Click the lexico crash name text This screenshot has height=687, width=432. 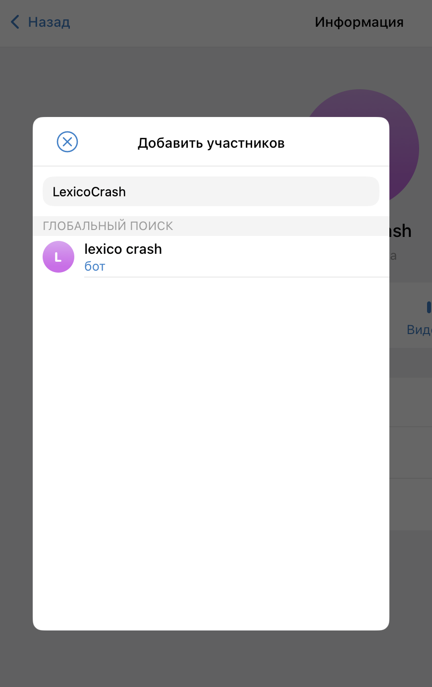point(123,249)
